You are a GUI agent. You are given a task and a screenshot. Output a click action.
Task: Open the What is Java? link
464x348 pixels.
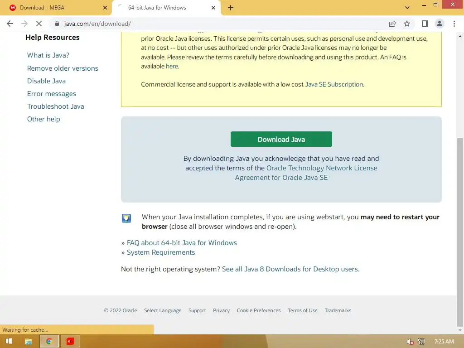48,55
